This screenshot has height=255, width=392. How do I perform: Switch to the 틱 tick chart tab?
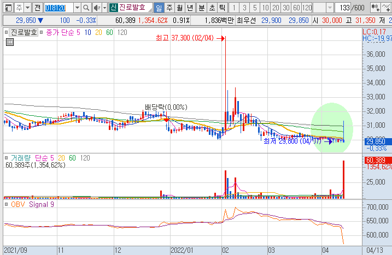pos(222,8)
